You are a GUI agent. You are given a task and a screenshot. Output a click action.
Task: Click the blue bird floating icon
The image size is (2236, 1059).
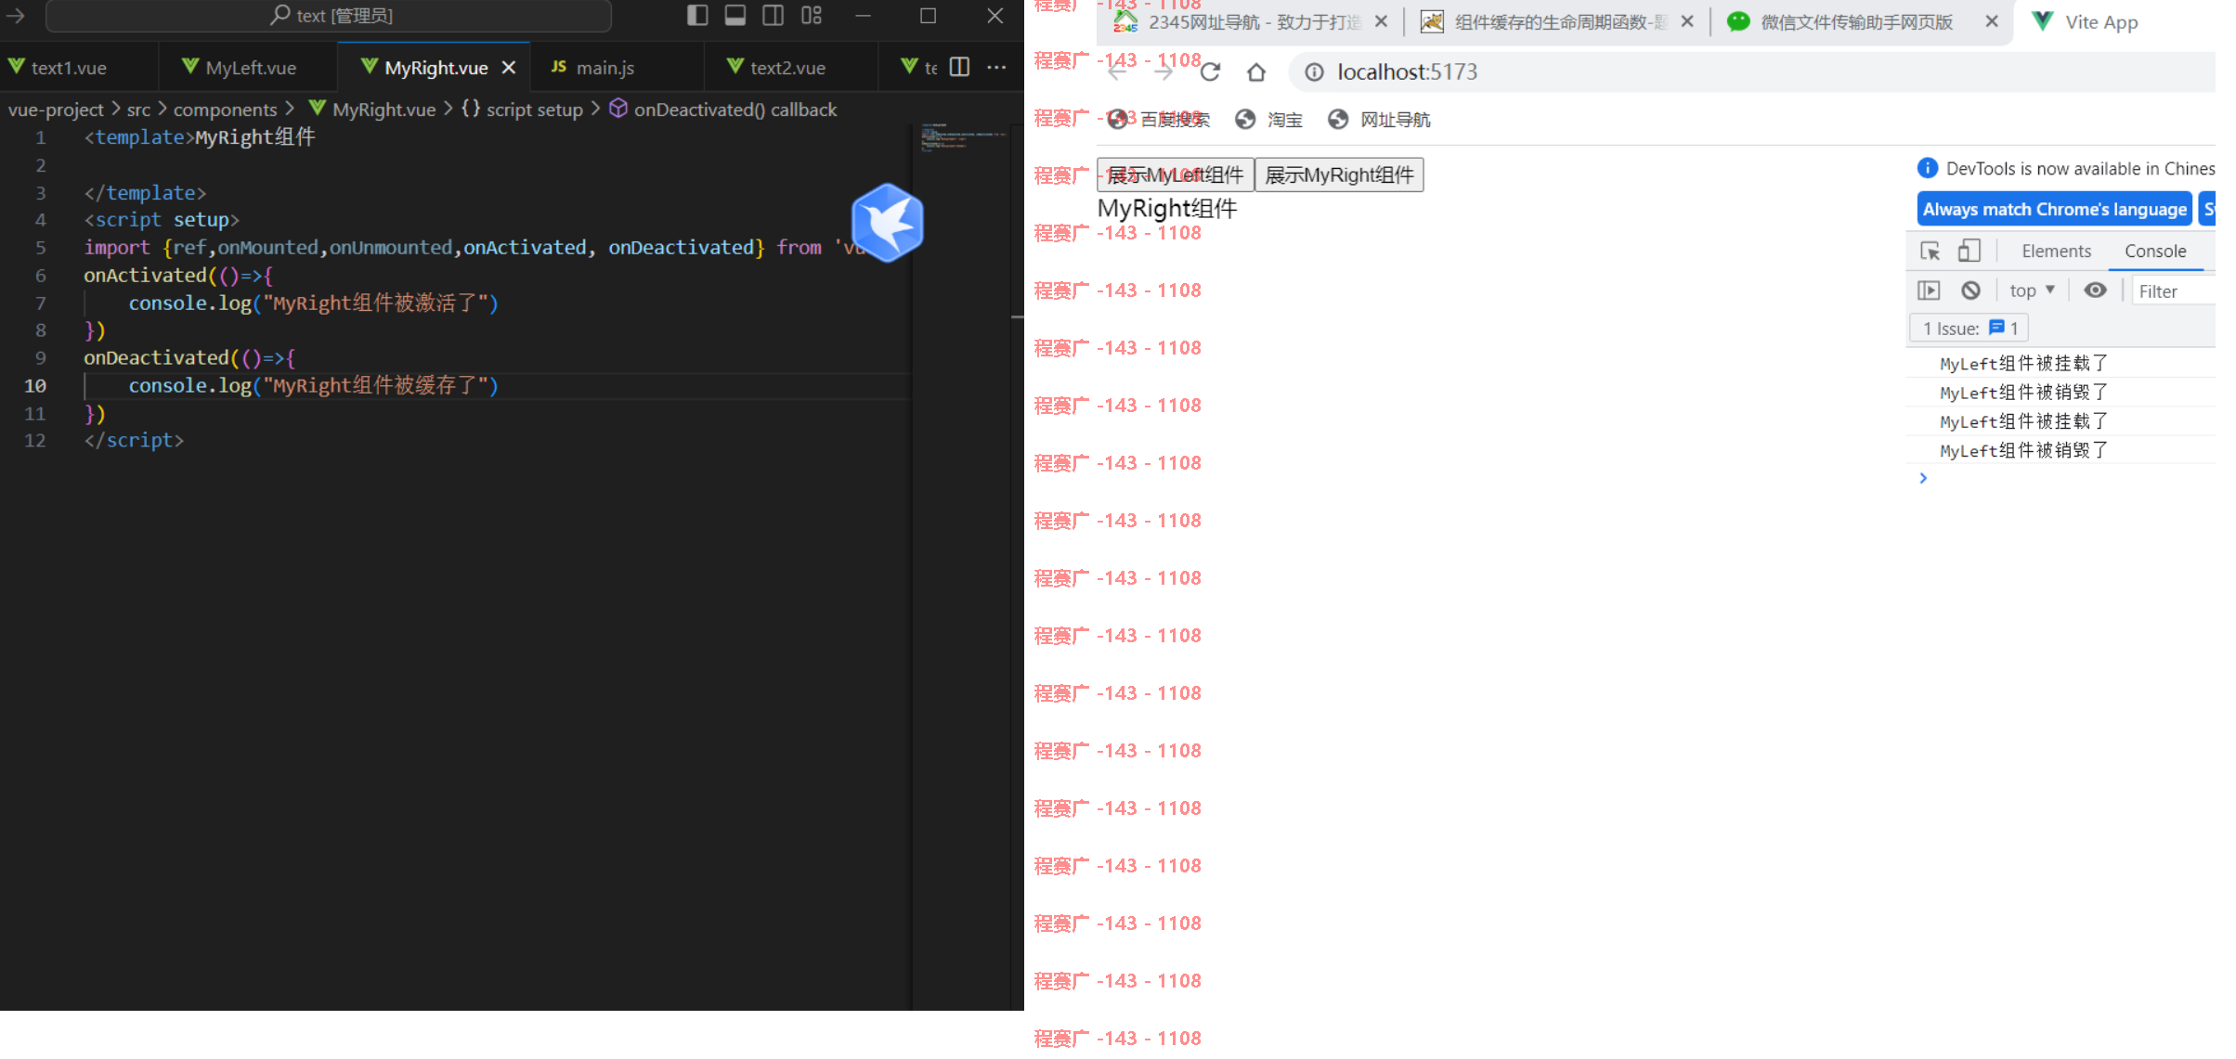(888, 223)
